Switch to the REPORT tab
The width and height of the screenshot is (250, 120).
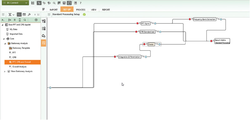pos(106,10)
